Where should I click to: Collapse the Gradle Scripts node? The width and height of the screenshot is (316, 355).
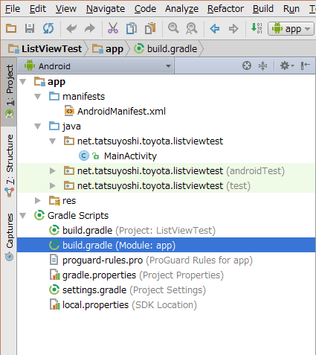(23, 216)
